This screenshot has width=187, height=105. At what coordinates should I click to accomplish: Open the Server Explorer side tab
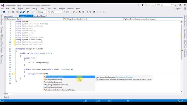tap(2, 20)
